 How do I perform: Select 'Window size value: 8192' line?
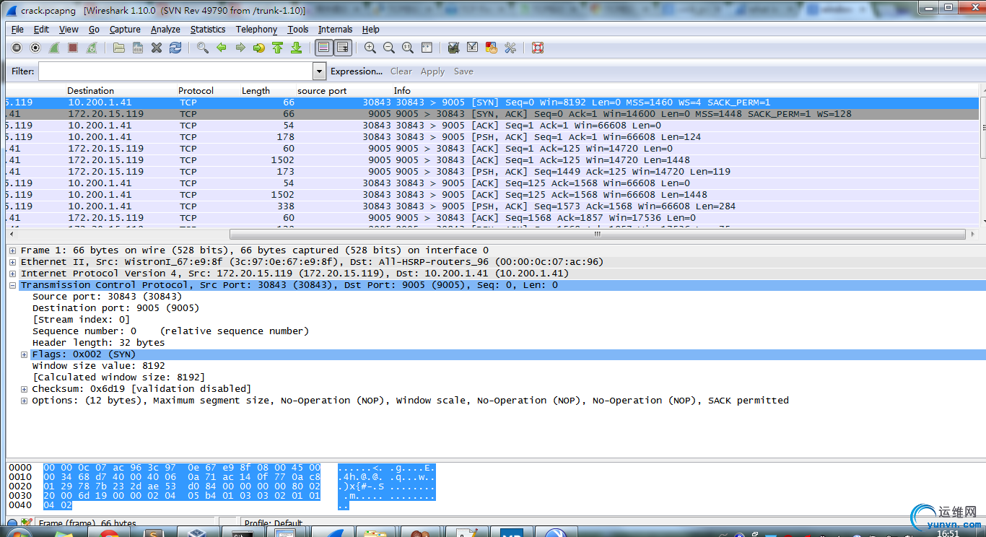click(98, 366)
